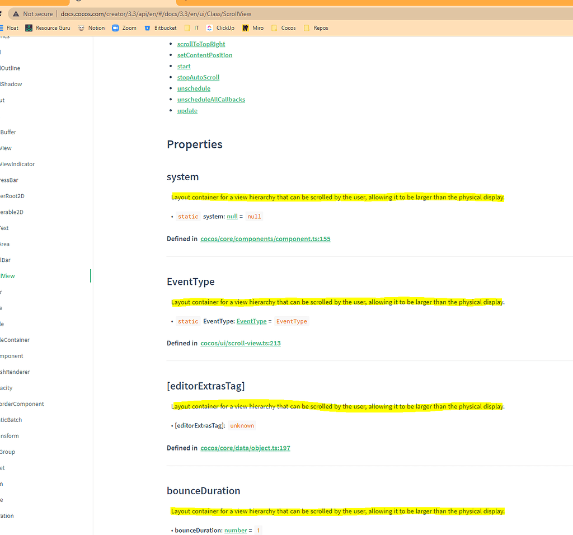Select the lOutline sidebar entry
The width and height of the screenshot is (573, 535).
[x=10, y=68]
